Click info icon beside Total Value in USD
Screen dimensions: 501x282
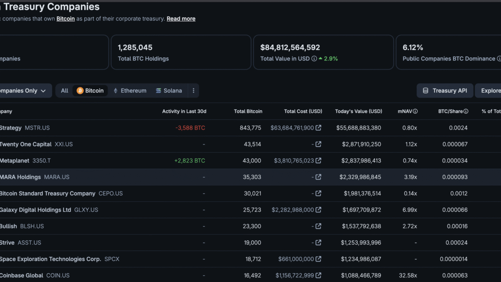(x=314, y=59)
